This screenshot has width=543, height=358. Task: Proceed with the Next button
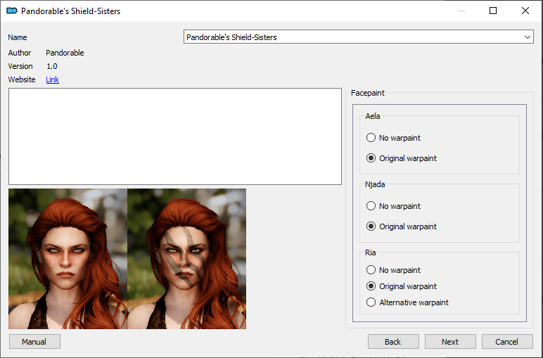450,342
